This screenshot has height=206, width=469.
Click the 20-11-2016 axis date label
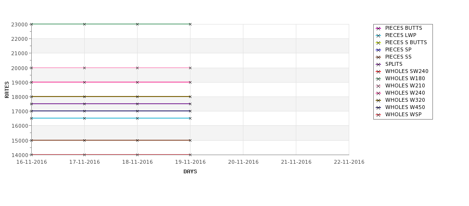pyautogui.click(x=243, y=162)
